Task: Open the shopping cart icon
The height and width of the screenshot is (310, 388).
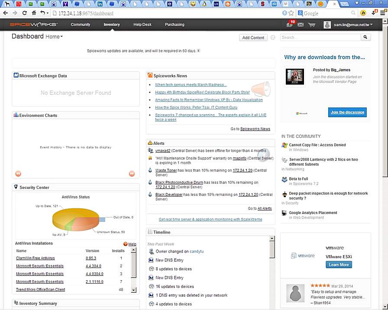Action: click(312, 25)
